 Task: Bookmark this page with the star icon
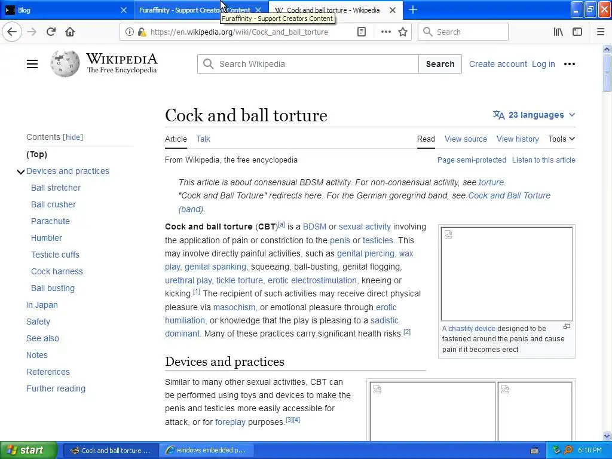403,32
